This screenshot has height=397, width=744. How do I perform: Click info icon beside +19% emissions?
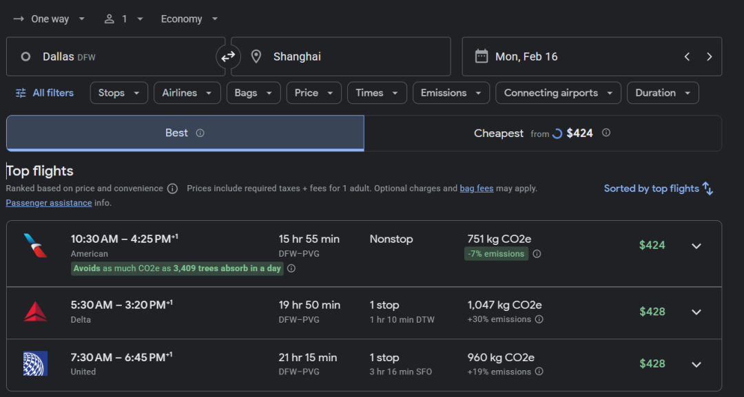tap(539, 372)
